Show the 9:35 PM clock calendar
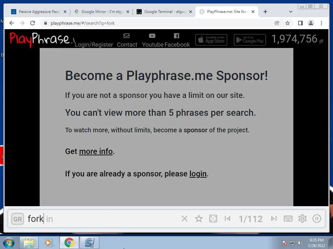The image size is (333, 249). coord(316,243)
